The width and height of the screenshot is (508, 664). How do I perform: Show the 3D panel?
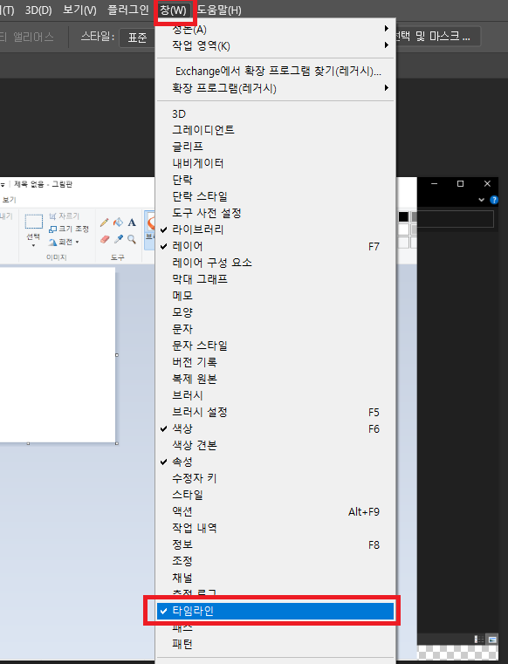pos(276,113)
